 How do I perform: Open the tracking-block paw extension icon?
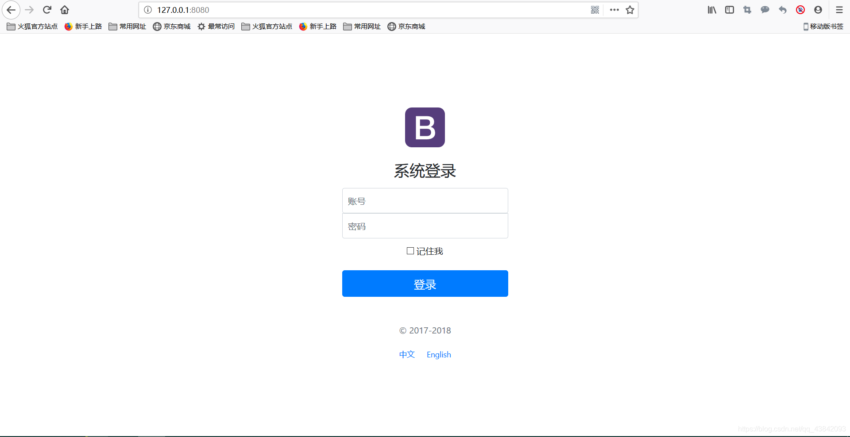800,9
